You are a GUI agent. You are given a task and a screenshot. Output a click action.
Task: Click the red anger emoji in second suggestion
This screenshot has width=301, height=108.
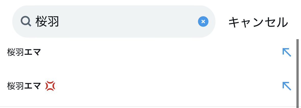tap(50, 86)
